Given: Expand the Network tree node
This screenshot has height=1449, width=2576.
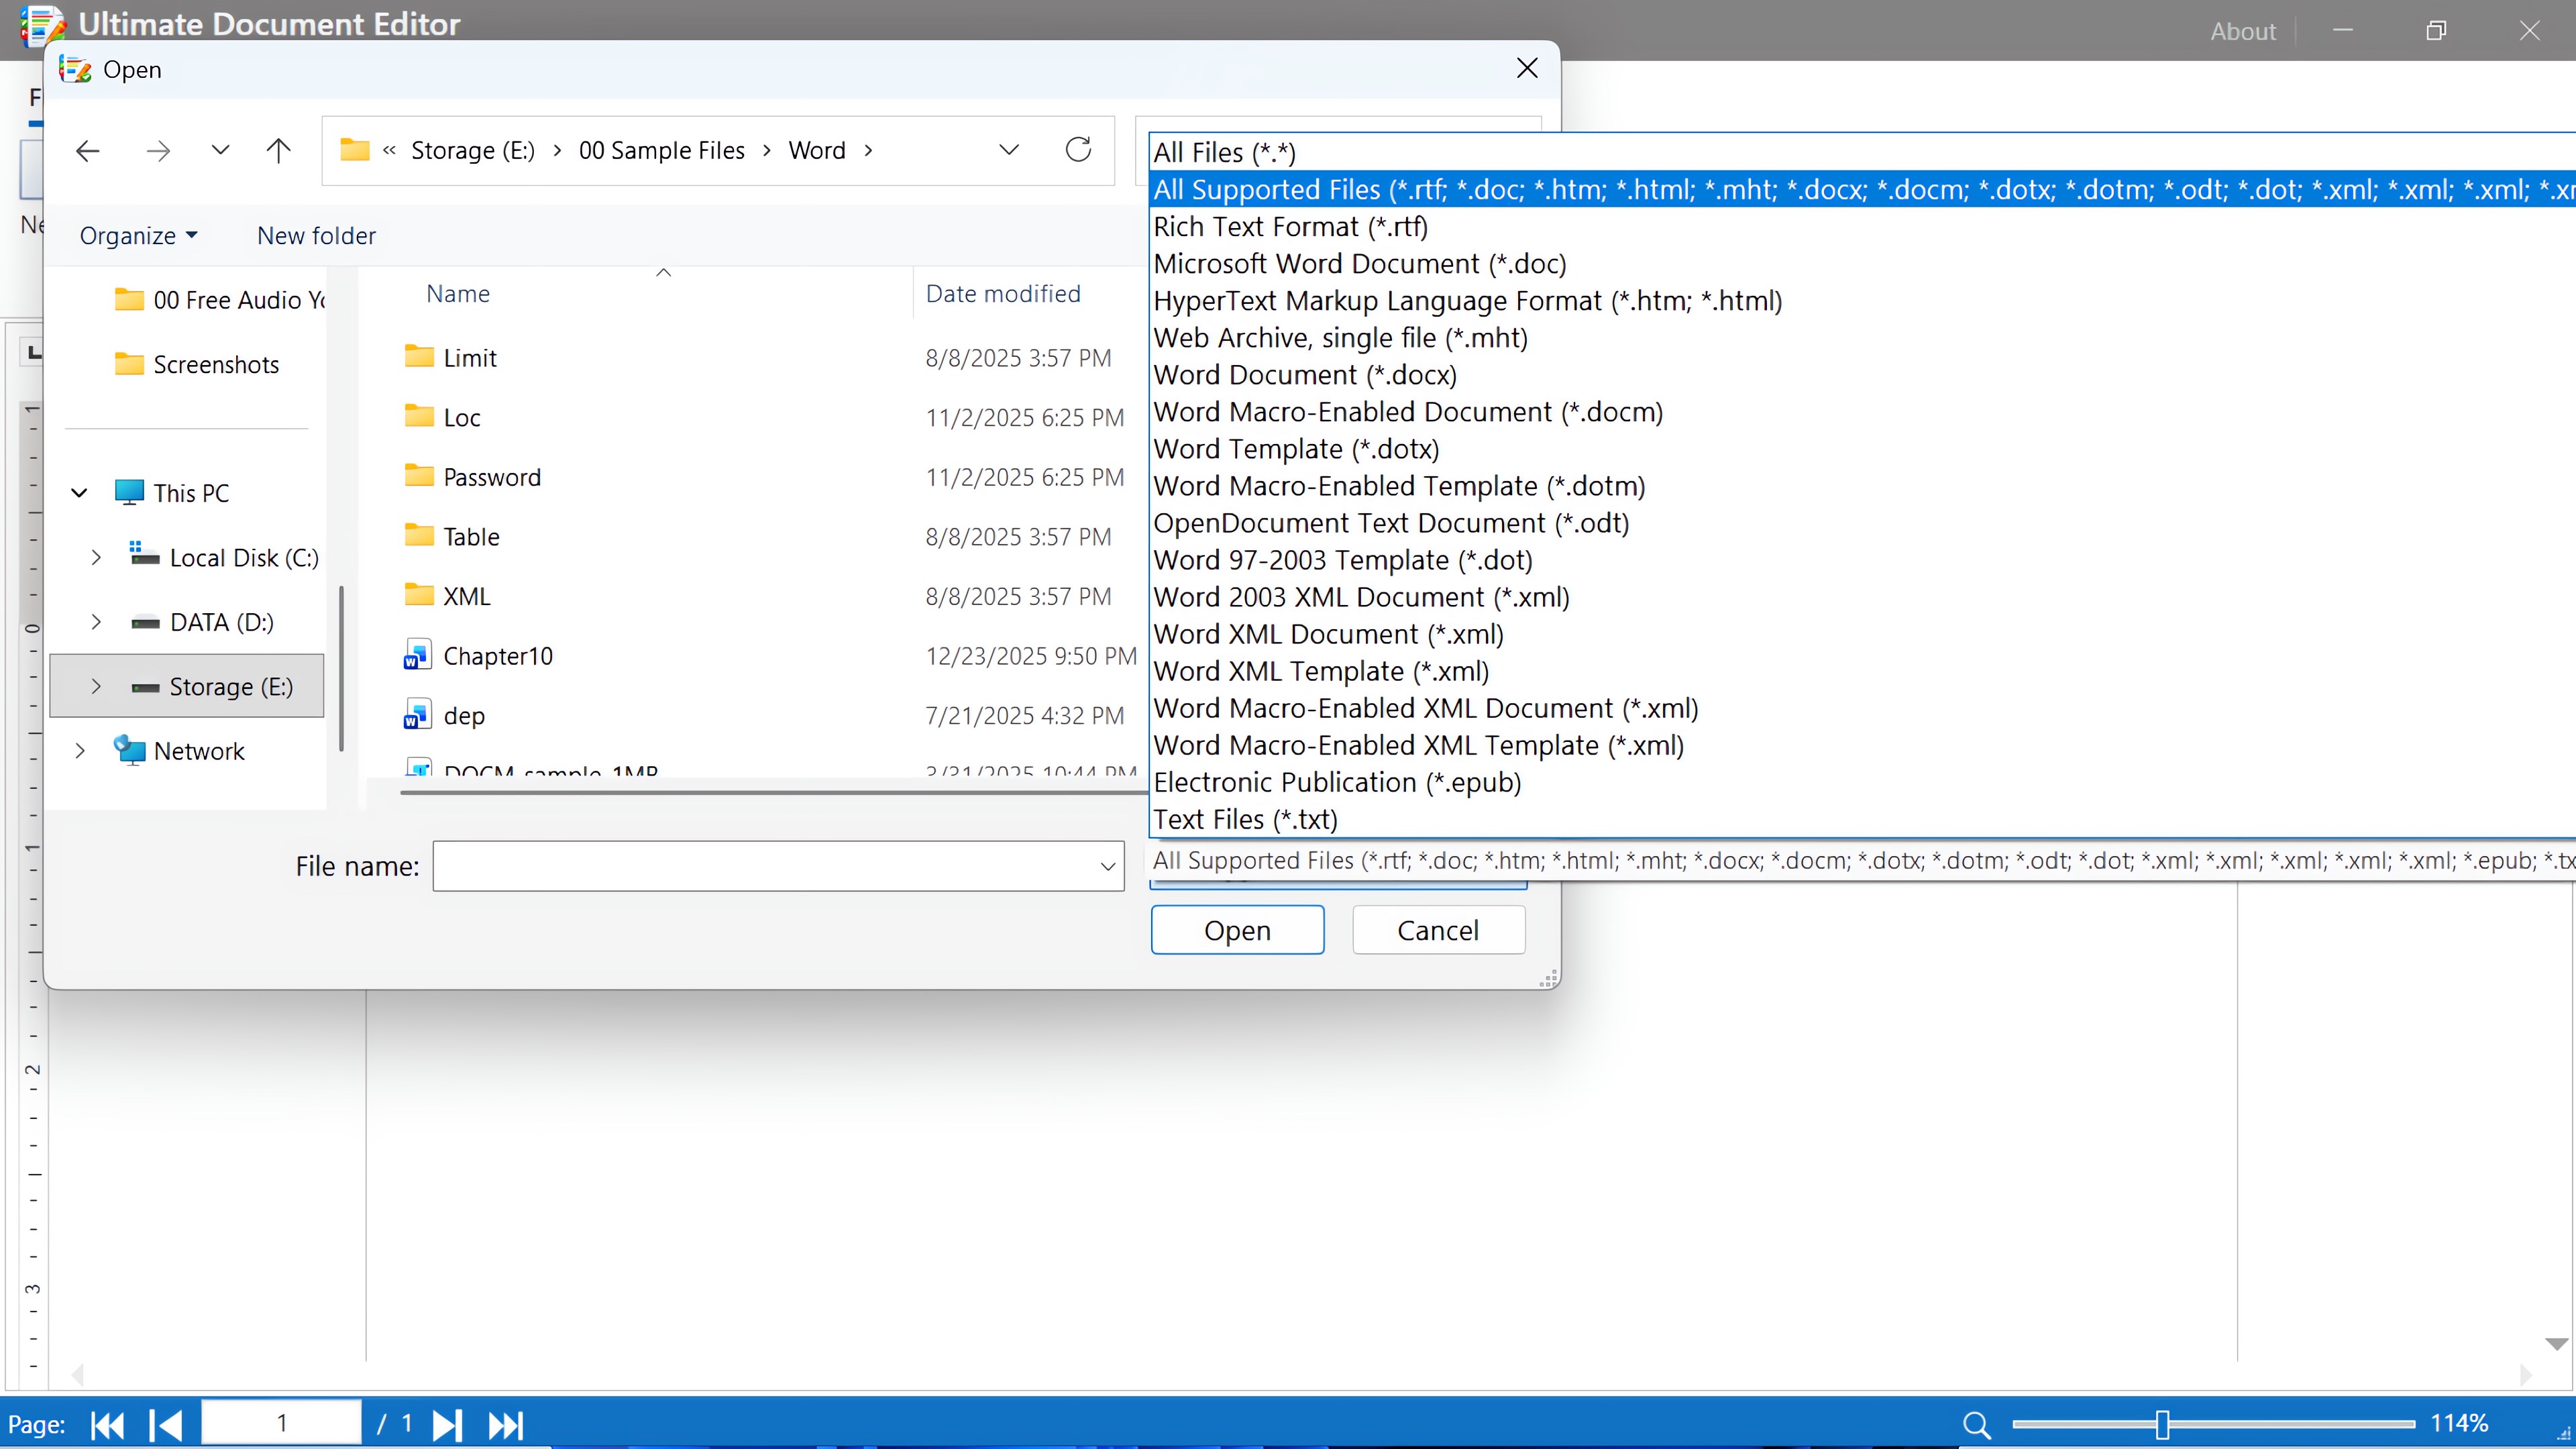Looking at the screenshot, I should click(x=80, y=751).
